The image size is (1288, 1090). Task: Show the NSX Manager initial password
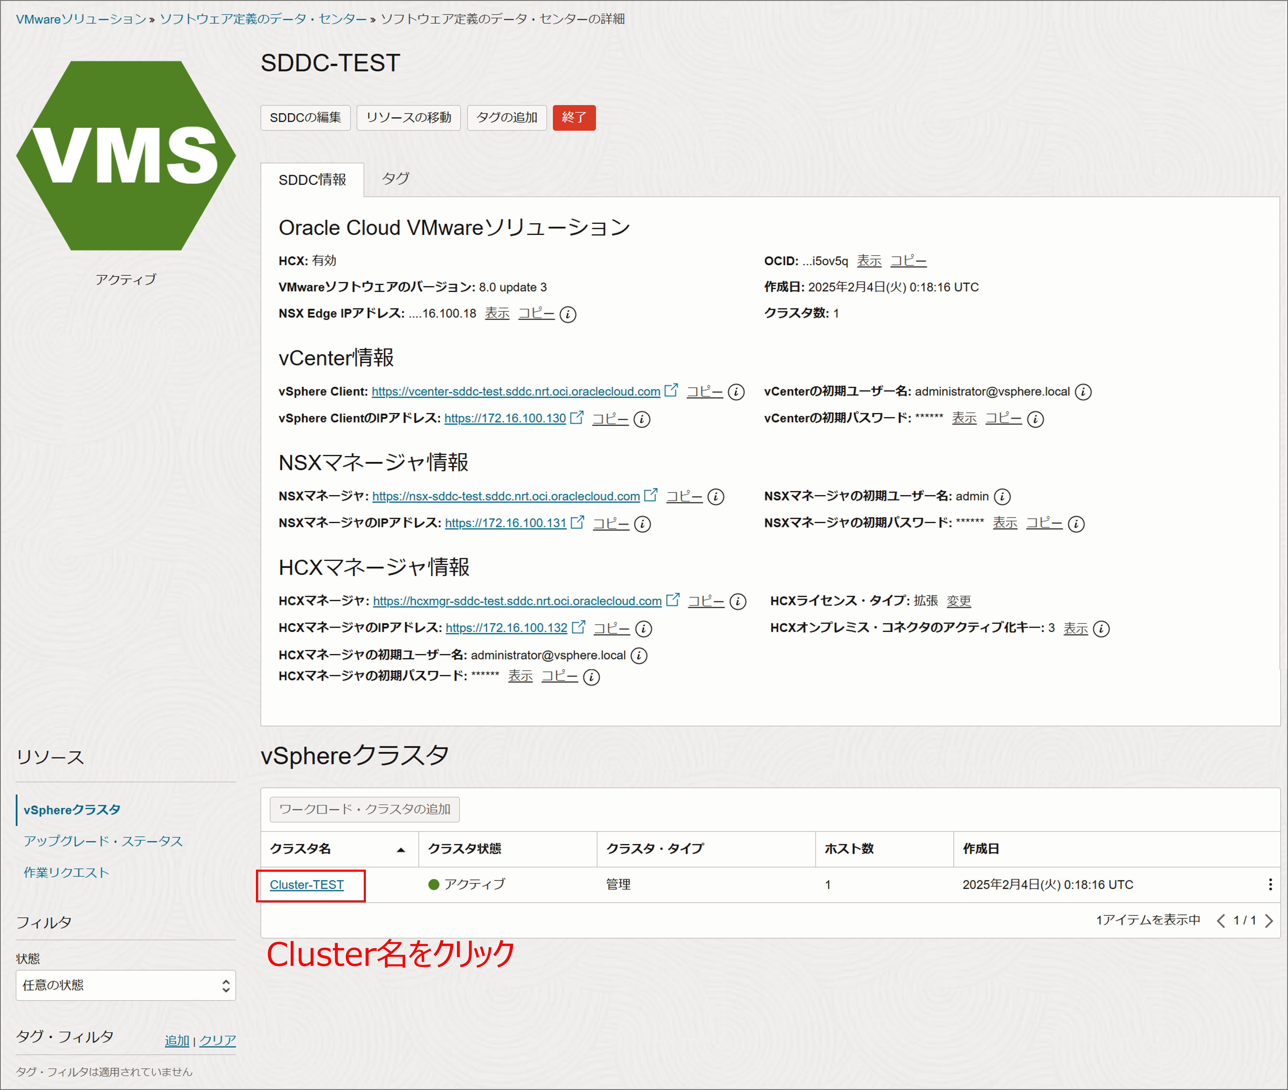(1005, 523)
